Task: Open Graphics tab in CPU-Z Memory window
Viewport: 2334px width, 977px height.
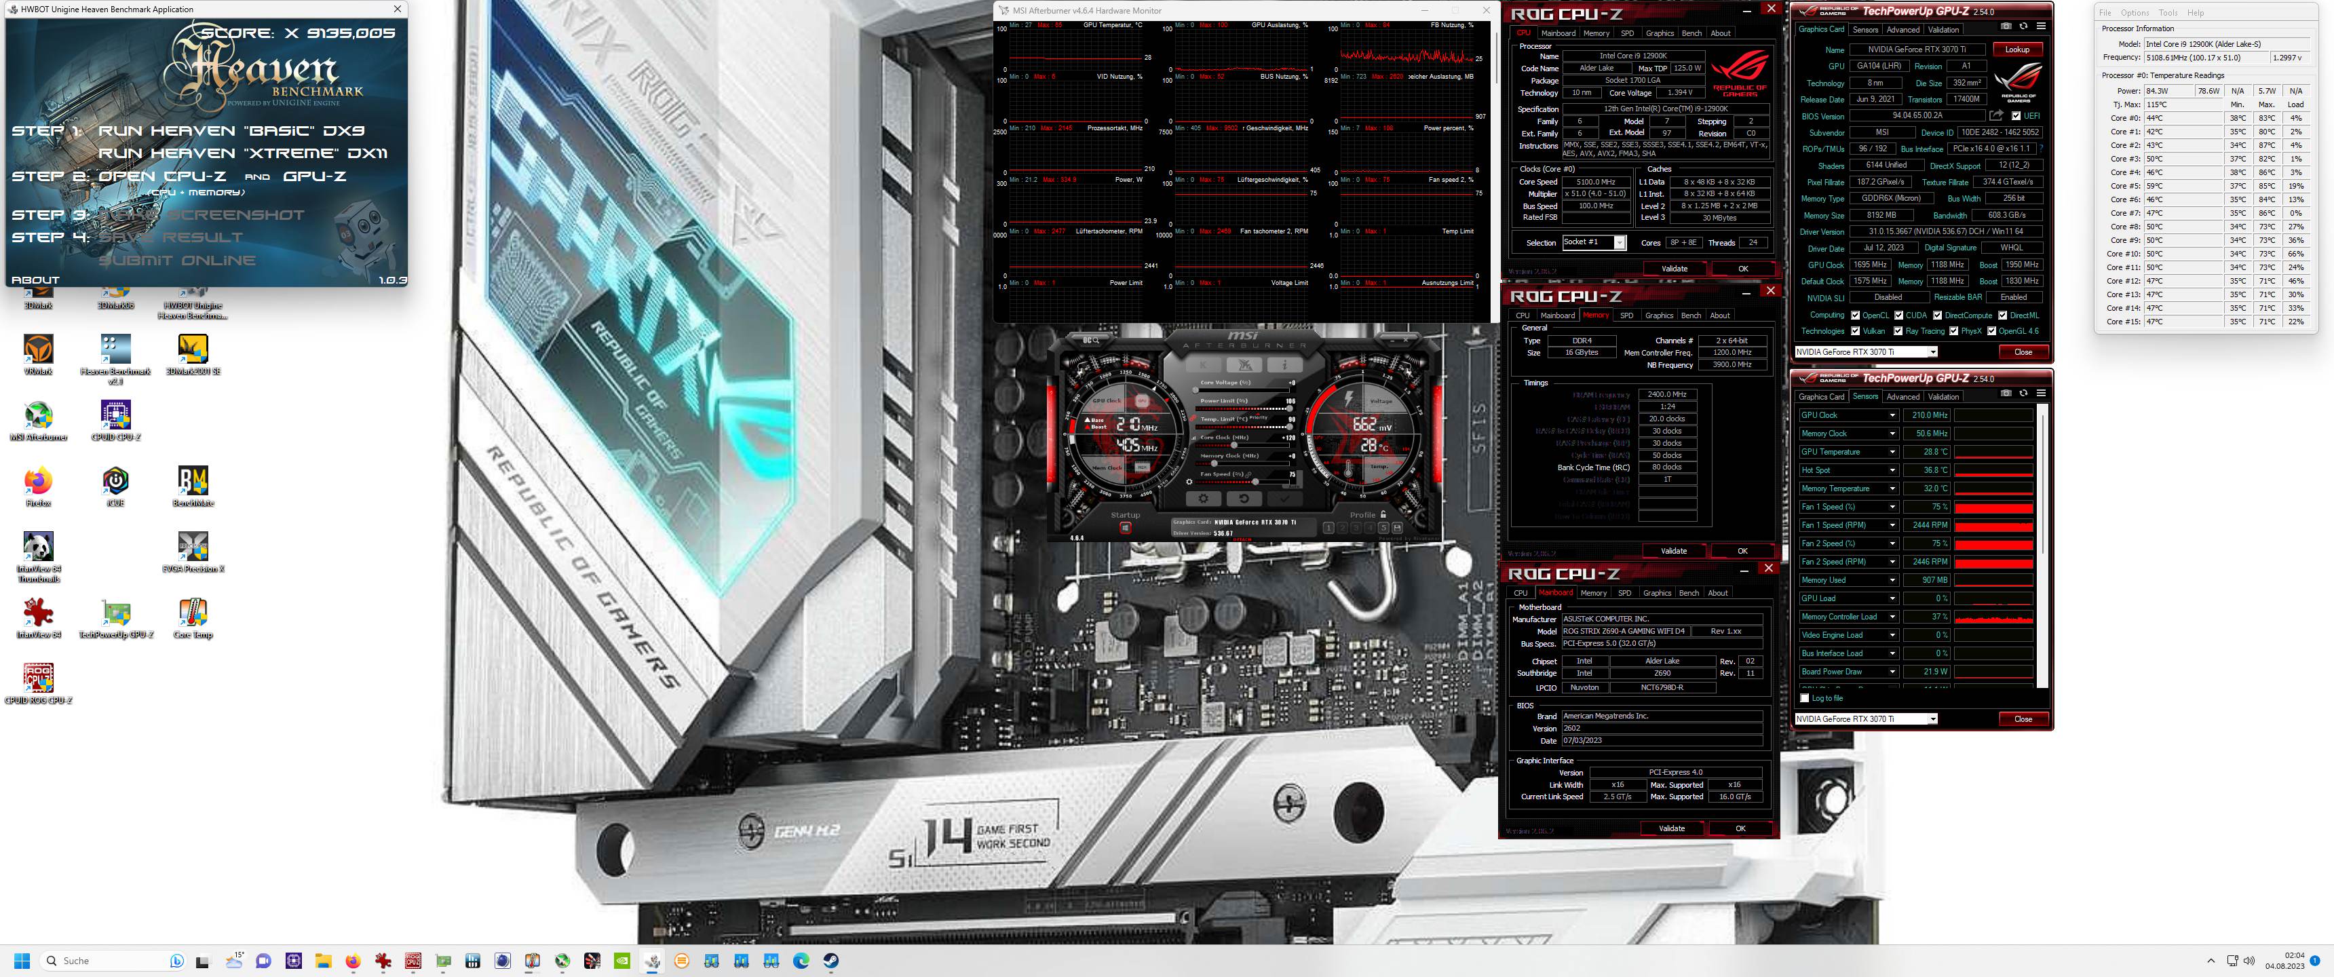Action: point(1659,315)
